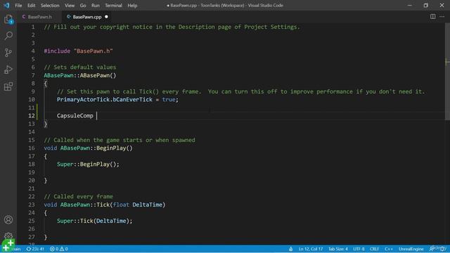This screenshot has height=253, width=450.
Task: Click Super::BeginPlay(); on line 18
Action: click(88, 164)
